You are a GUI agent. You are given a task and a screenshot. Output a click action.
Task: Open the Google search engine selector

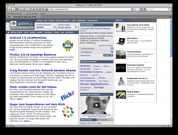tap(144, 9)
